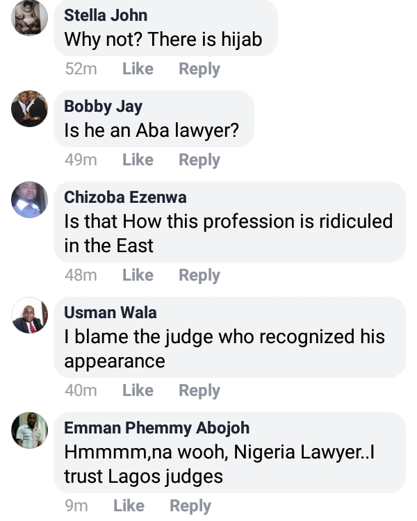Open Chizoba Ezenwa's profile picture
Image resolution: width=417 pixels, height=521 pixels.
click(30, 200)
